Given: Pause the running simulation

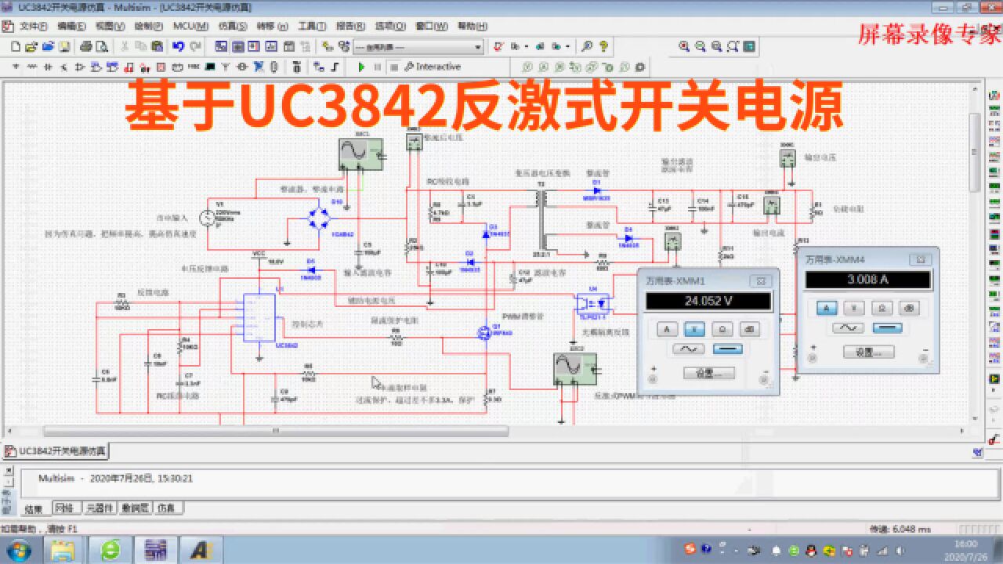Looking at the screenshot, I should pyautogui.click(x=378, y=67).
